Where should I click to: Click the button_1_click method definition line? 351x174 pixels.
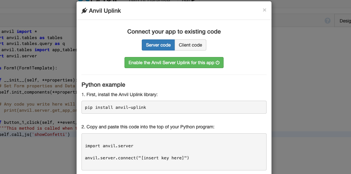(x=38, y=122)
